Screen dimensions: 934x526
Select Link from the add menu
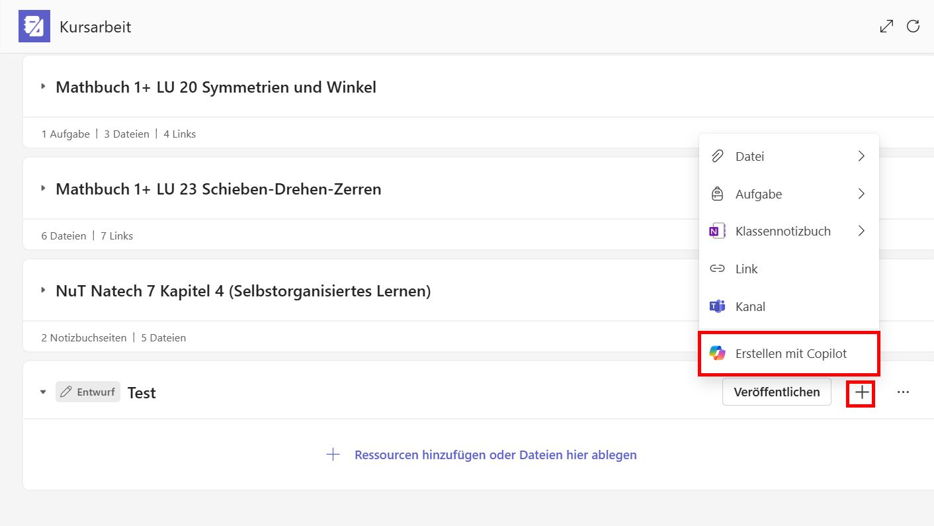746,269
